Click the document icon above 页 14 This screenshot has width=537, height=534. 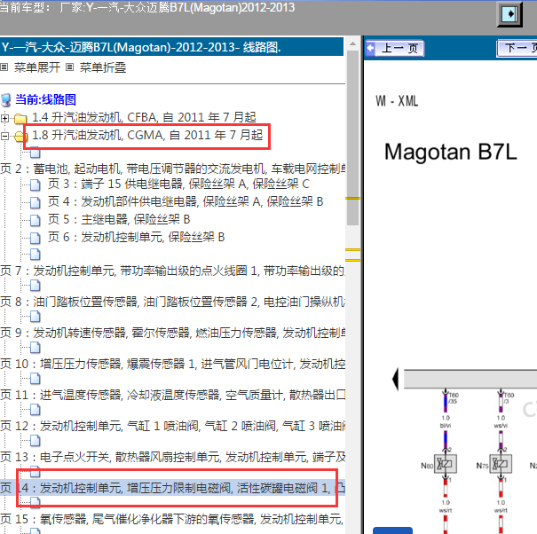coord(35,472)
